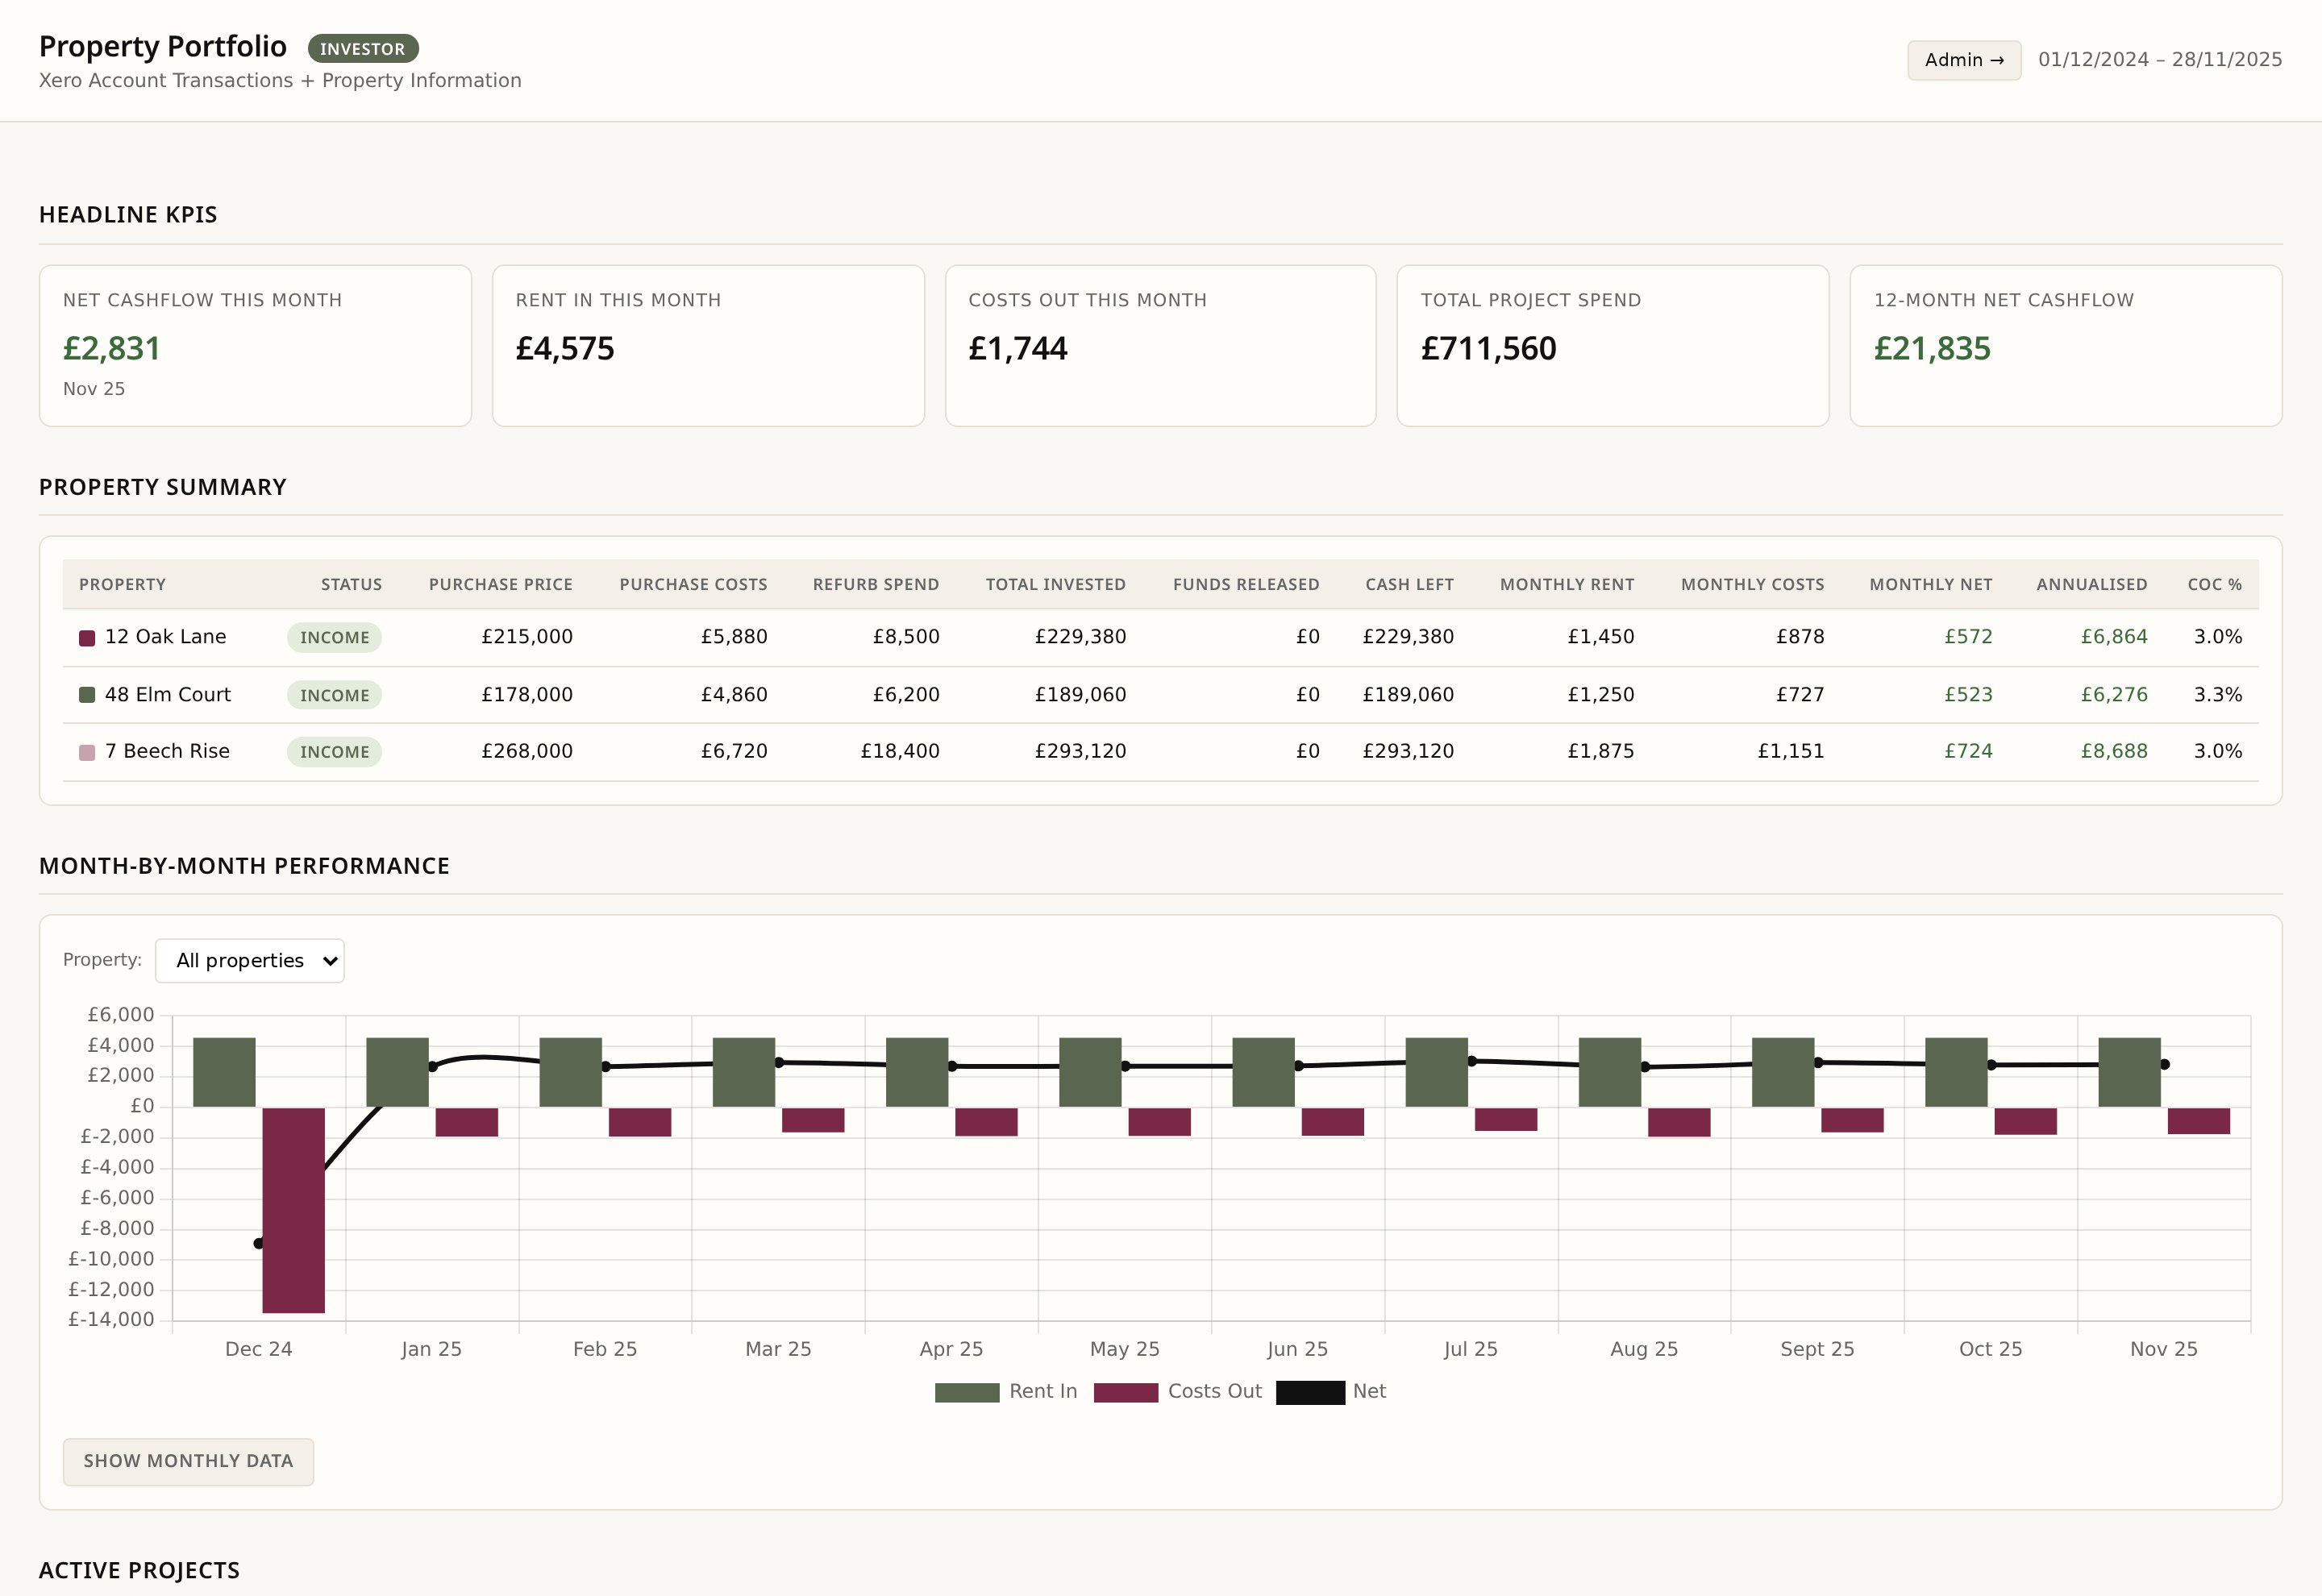The image size is (2322, 1596).
Task: Click the Nov 25 Net data point
Action: (2164, 1064)
